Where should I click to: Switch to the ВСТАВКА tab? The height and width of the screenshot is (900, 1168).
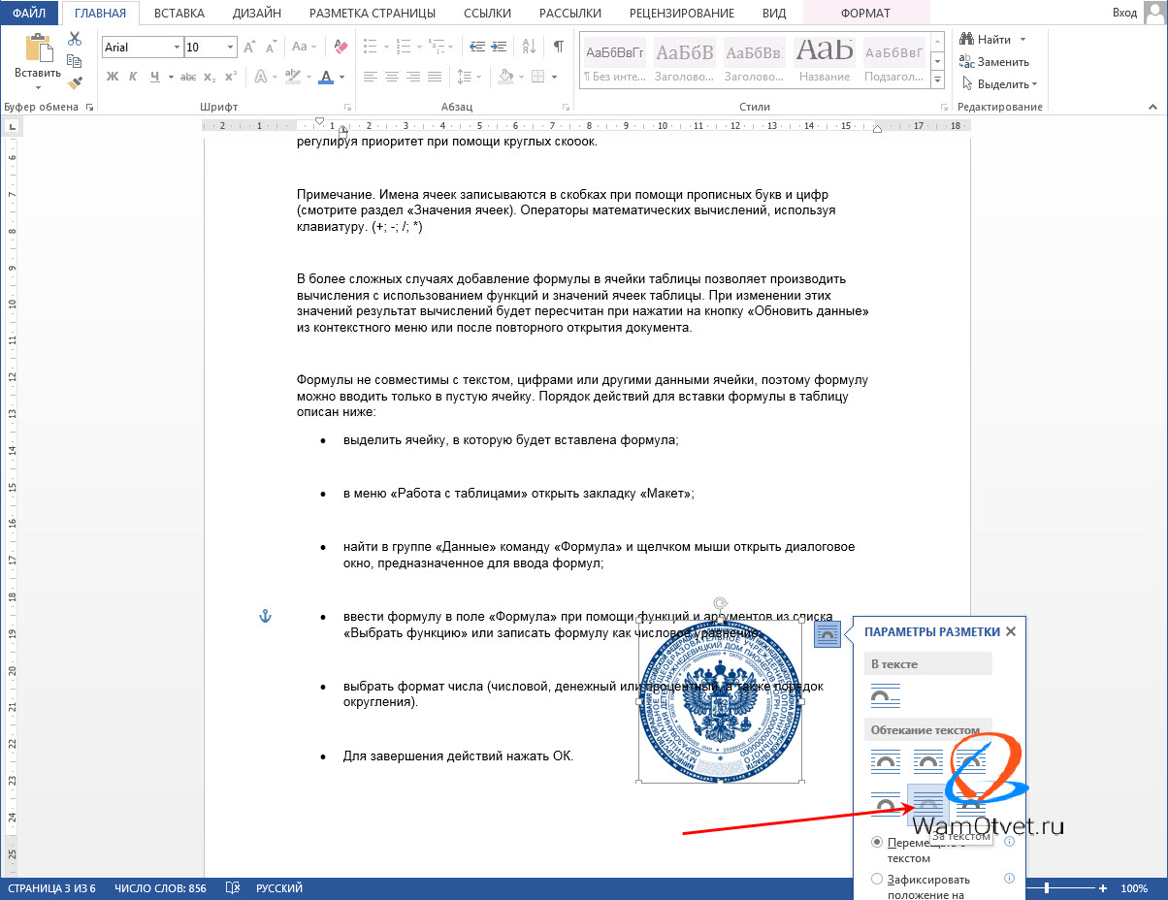point(179,14)
